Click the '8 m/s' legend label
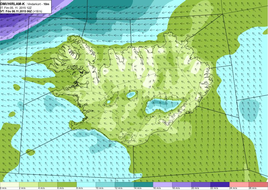The width and height of the screenshot is (268, 190). click(80, 188)
